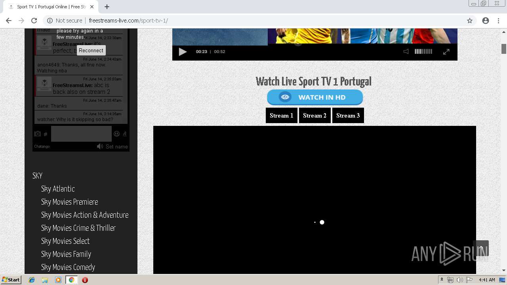Open Windows Media Player from taskbar
The height and width of the screenshot is (285, 507).
click(58, 280)
